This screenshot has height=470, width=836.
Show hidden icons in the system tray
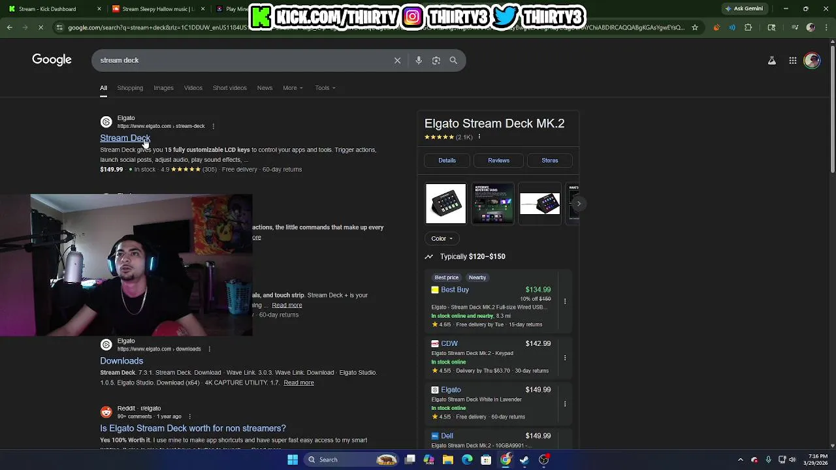coord(740,460)
